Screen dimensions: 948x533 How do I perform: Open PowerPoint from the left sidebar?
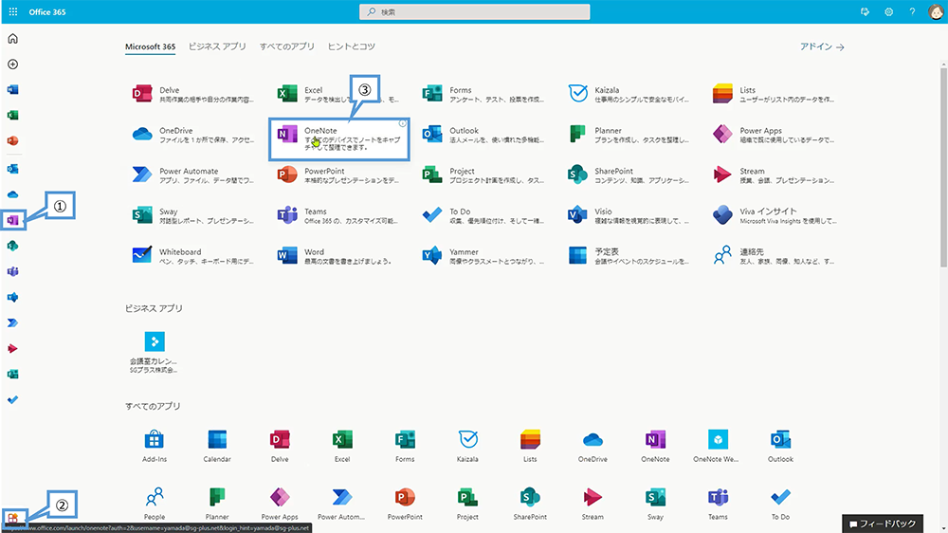click(12, 140)
